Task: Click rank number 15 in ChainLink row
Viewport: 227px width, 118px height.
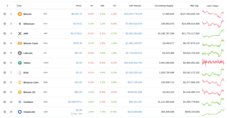Action: pyautogui.click(x=11, y=112)
